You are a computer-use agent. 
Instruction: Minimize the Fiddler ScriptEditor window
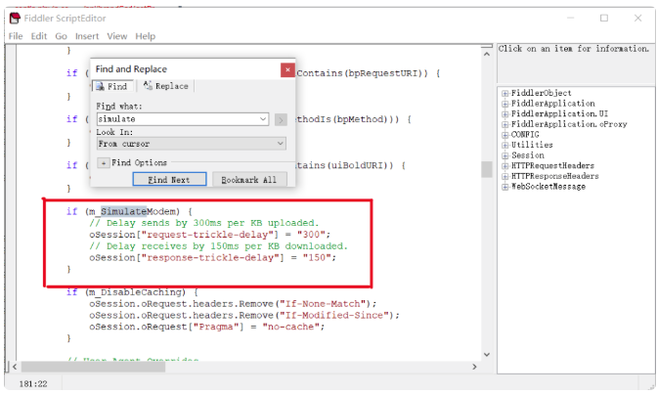(571, 18)
